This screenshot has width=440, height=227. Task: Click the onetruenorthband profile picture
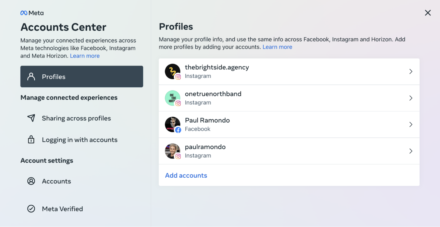172,98
